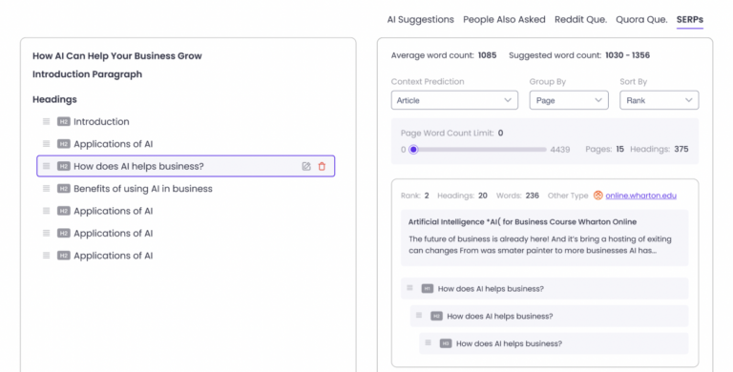Click the edit icon on the selected heading
The height and width of the screenshot is (372, 733).
pyautogui.click(x=306, y=166)
